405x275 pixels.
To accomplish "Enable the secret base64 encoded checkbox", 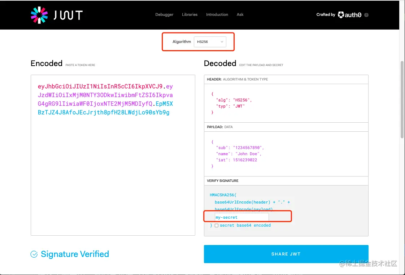I will pos(216,225).
